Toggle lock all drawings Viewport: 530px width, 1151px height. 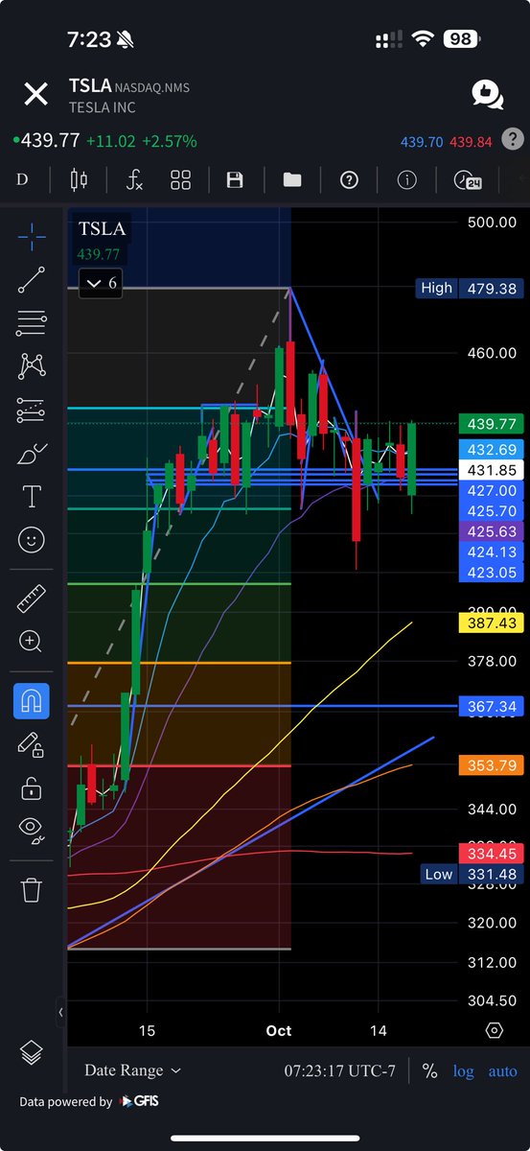pos(32,787)
